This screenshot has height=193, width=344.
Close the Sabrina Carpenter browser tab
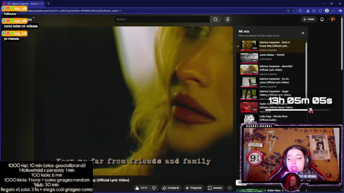[x=42, y=4]
